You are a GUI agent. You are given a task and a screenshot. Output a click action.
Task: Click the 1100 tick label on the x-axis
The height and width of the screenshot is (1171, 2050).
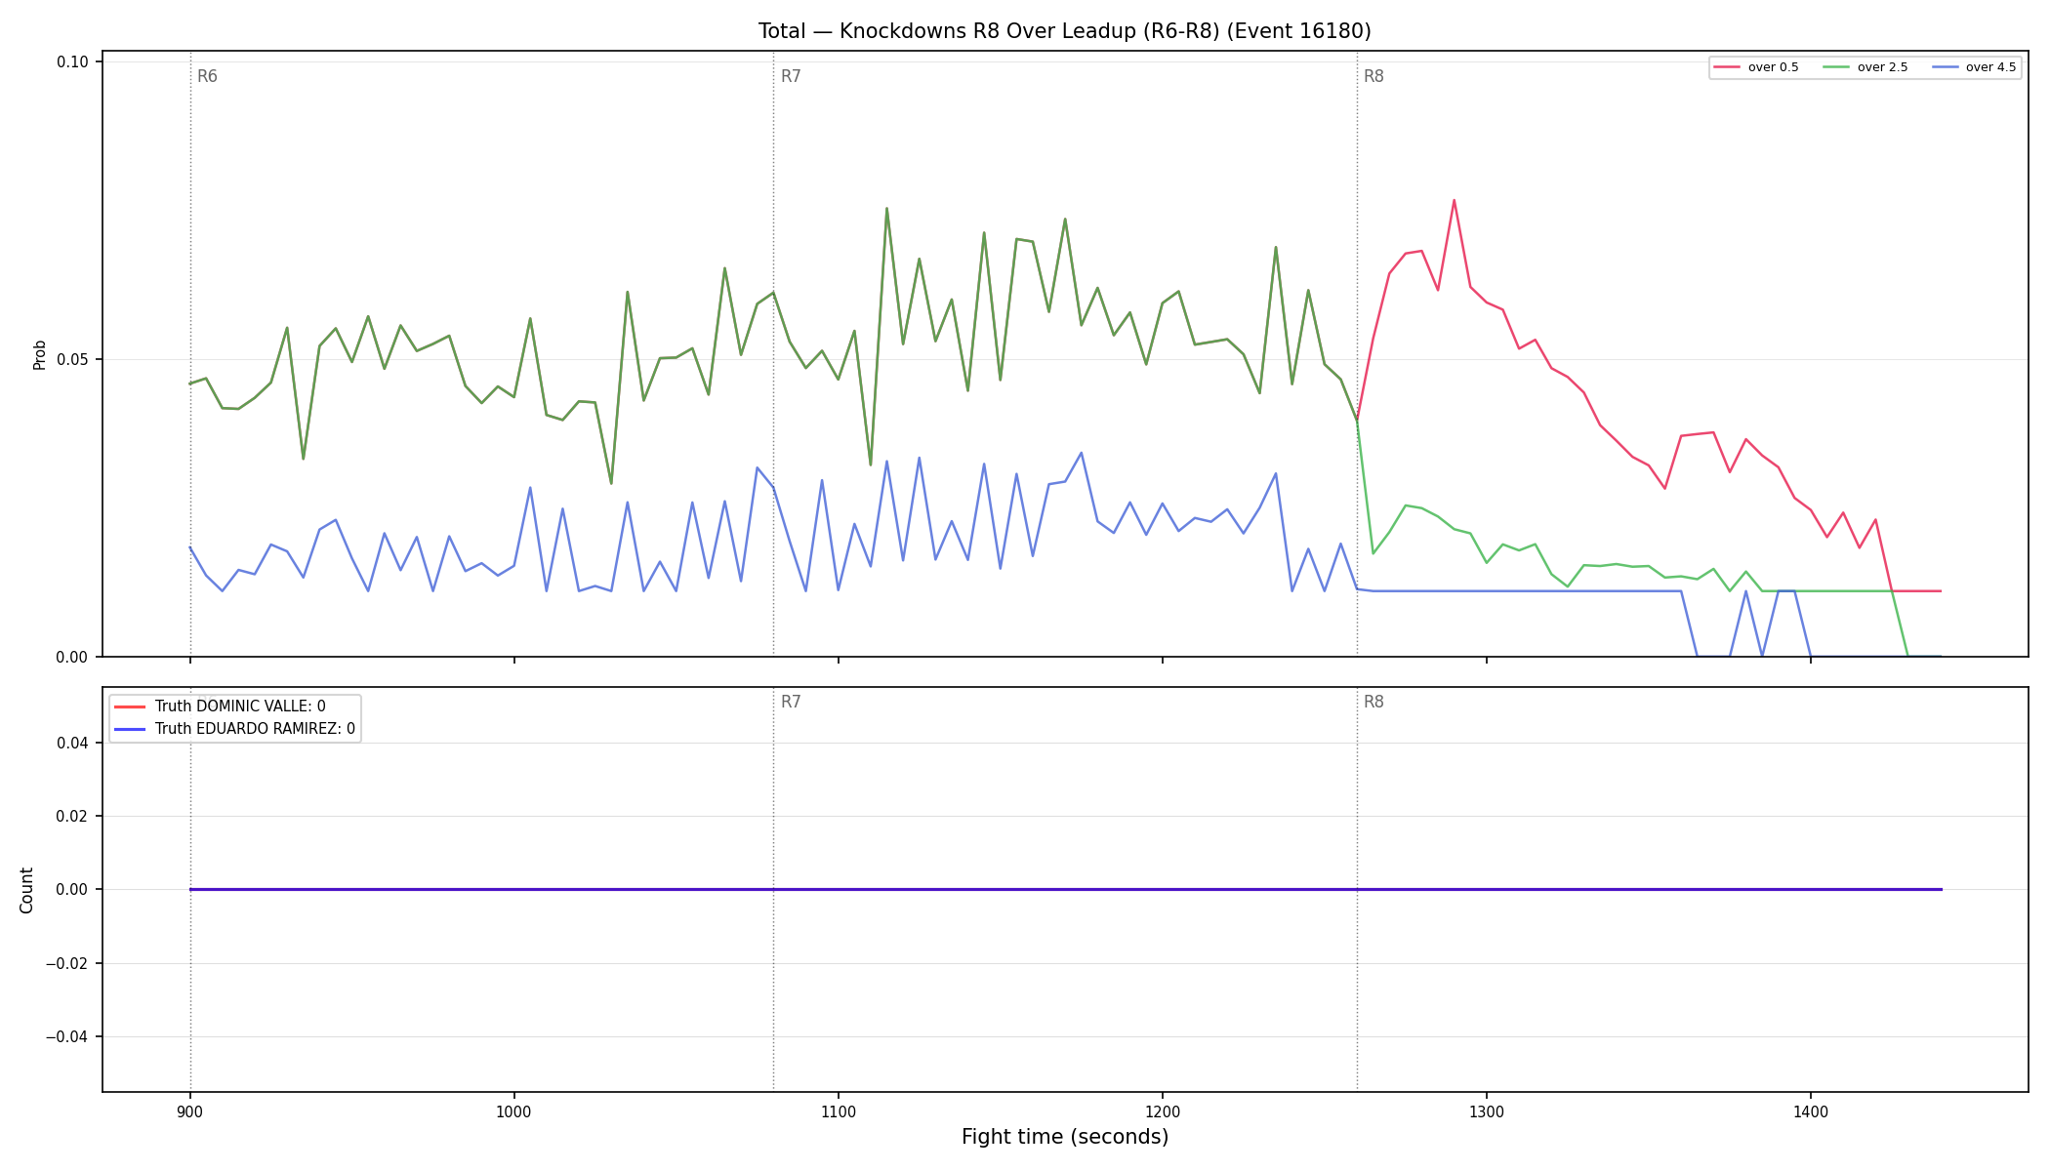tap(839, 1111)
